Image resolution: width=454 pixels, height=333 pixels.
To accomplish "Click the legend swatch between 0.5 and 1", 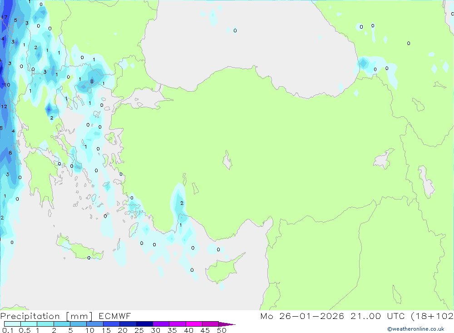I will [29, 324].
